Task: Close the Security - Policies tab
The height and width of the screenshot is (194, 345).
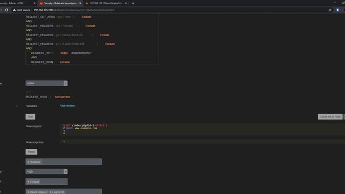Action: coord(34,3)
